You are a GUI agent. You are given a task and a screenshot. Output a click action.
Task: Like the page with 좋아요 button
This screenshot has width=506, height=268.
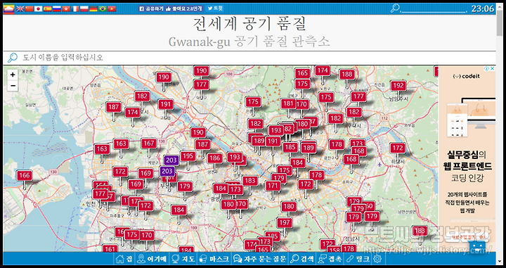click(184, 8)
